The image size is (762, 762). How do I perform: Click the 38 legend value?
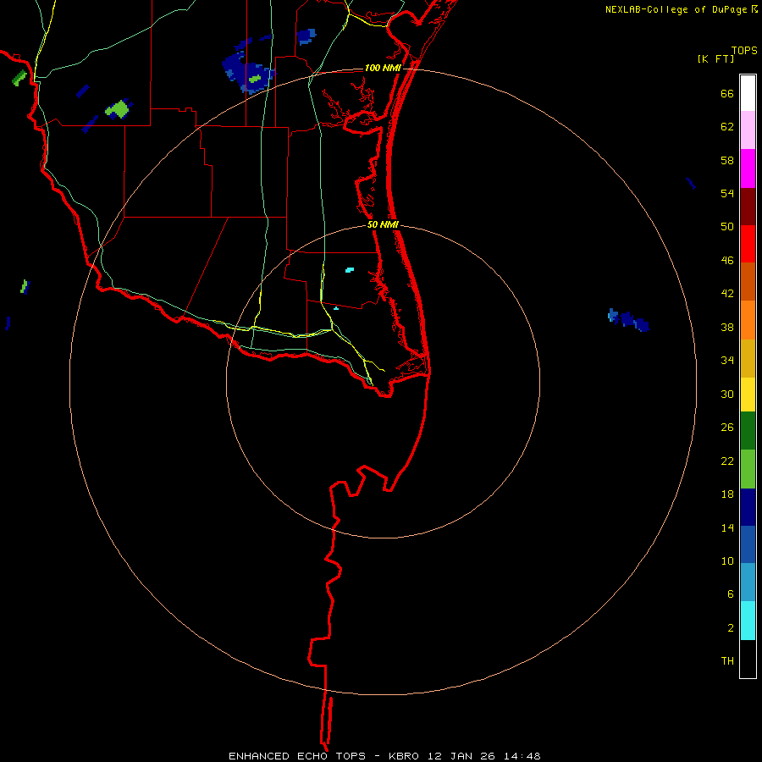point(727,328)
